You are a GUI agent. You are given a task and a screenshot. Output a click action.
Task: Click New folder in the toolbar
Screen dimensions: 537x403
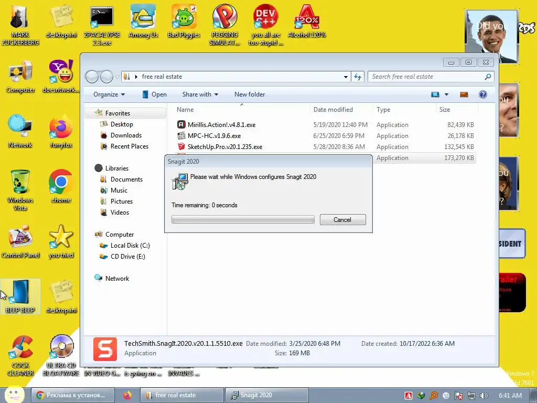(x=250, y=94)
